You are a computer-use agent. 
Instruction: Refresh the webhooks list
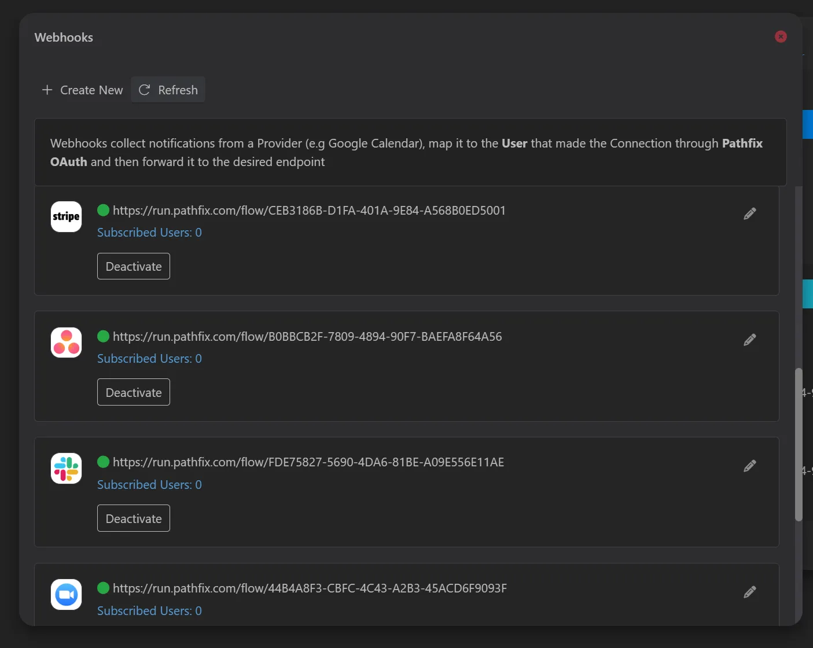pyautogui.click(x=168, y=90)
